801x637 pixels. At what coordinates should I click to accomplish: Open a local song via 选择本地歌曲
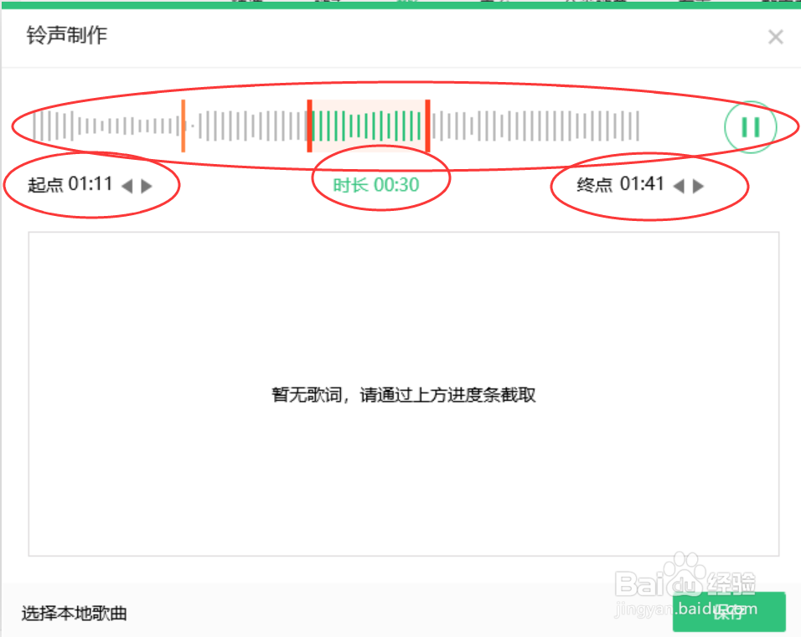(73, 613)
